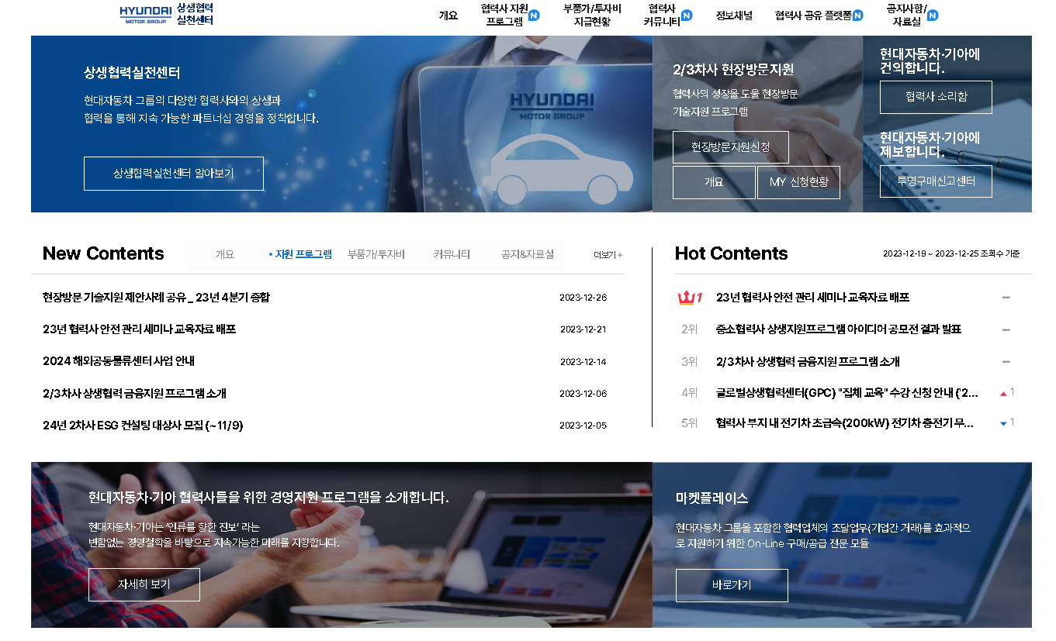Select 부품가/투자비 tab in New Contents
The width and height of the screenshot is (1056, 641).
pos(376,254)
